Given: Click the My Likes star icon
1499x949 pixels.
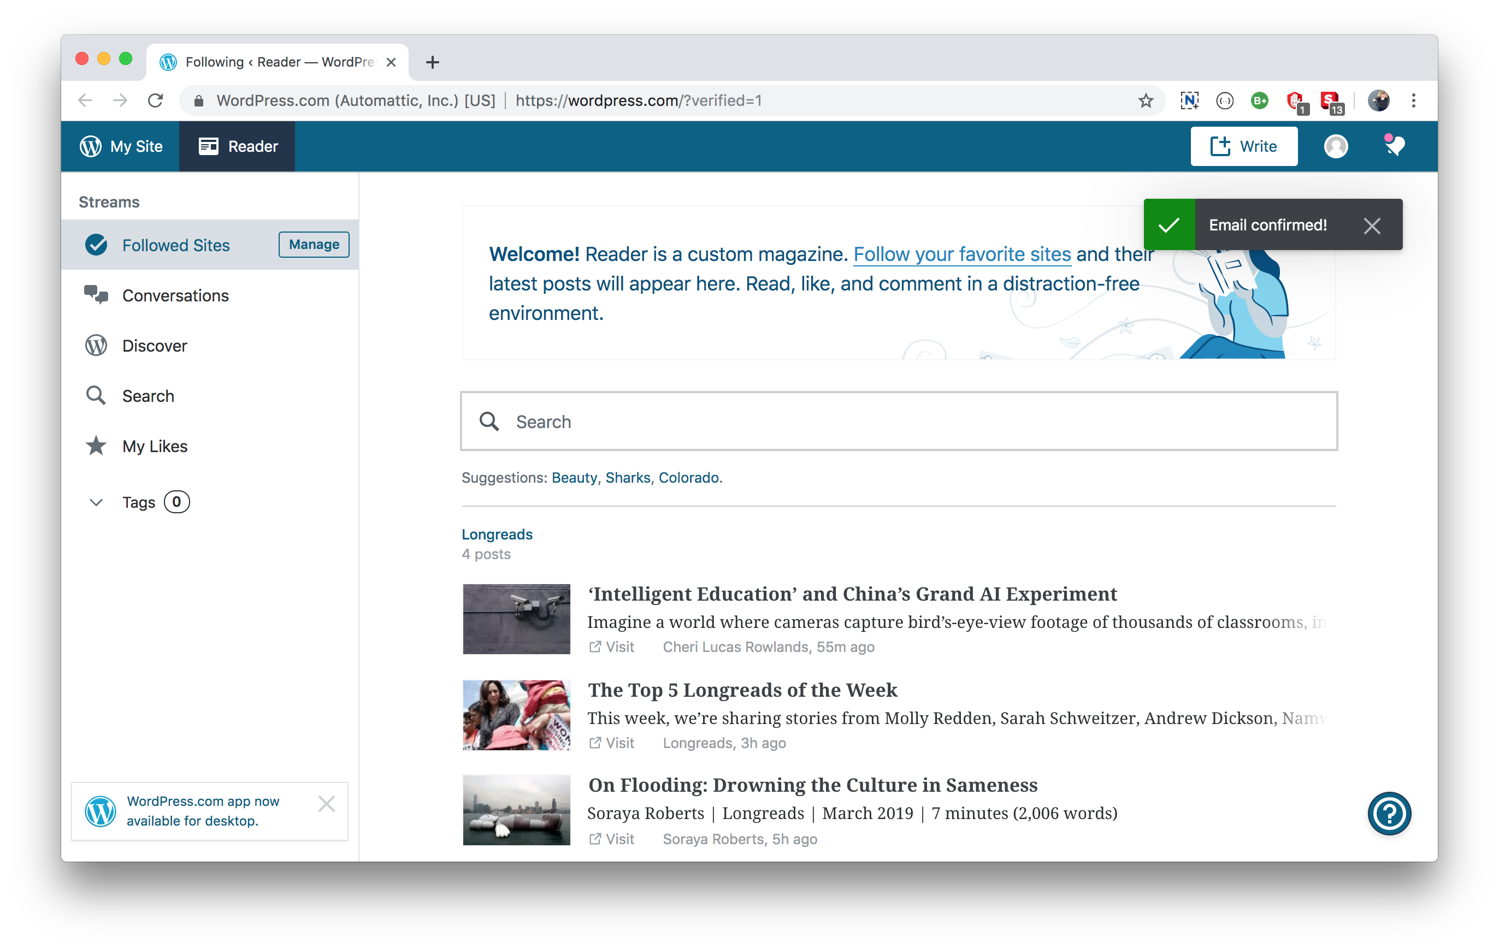Looking at the screenshot, I should point(96,446).
